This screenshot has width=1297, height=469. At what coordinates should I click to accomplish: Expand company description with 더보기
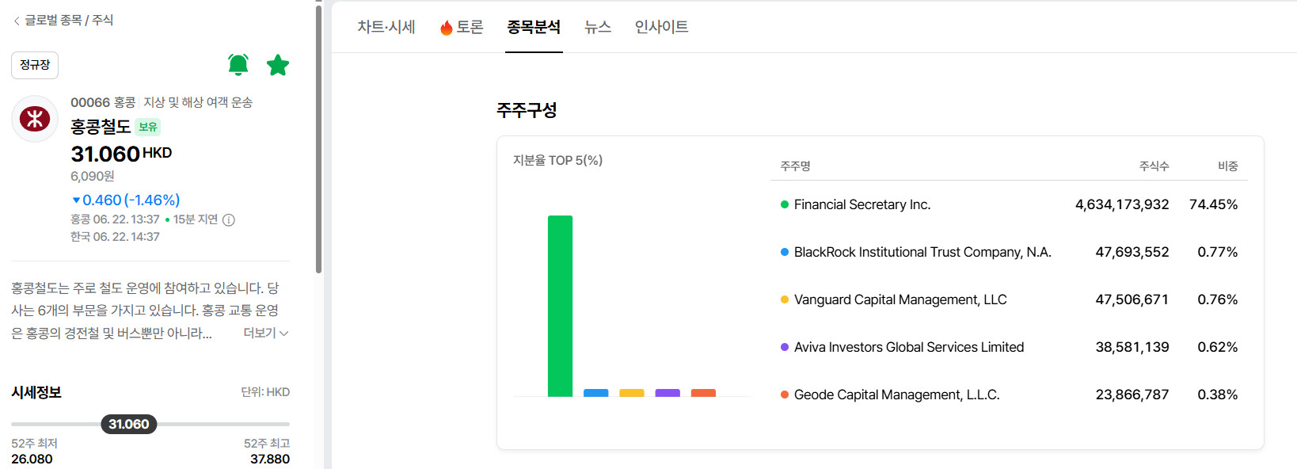(x=266, y=333)
